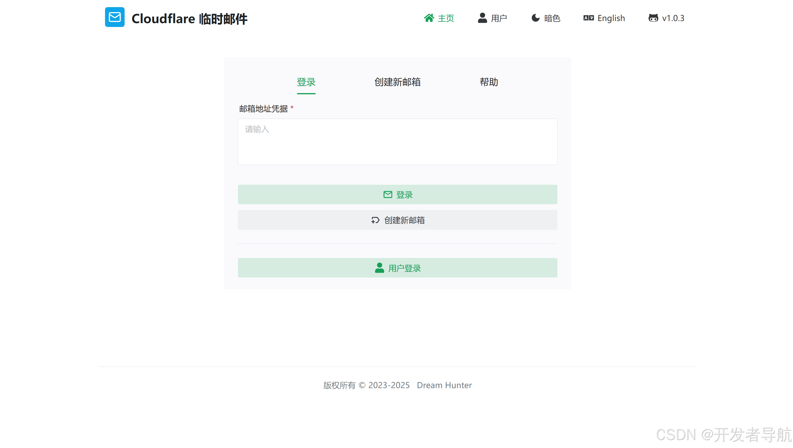Image resolution: width=793 pixels, height=448 pixels.
Task: Click the green 登录 button
Action: point(398,194)
